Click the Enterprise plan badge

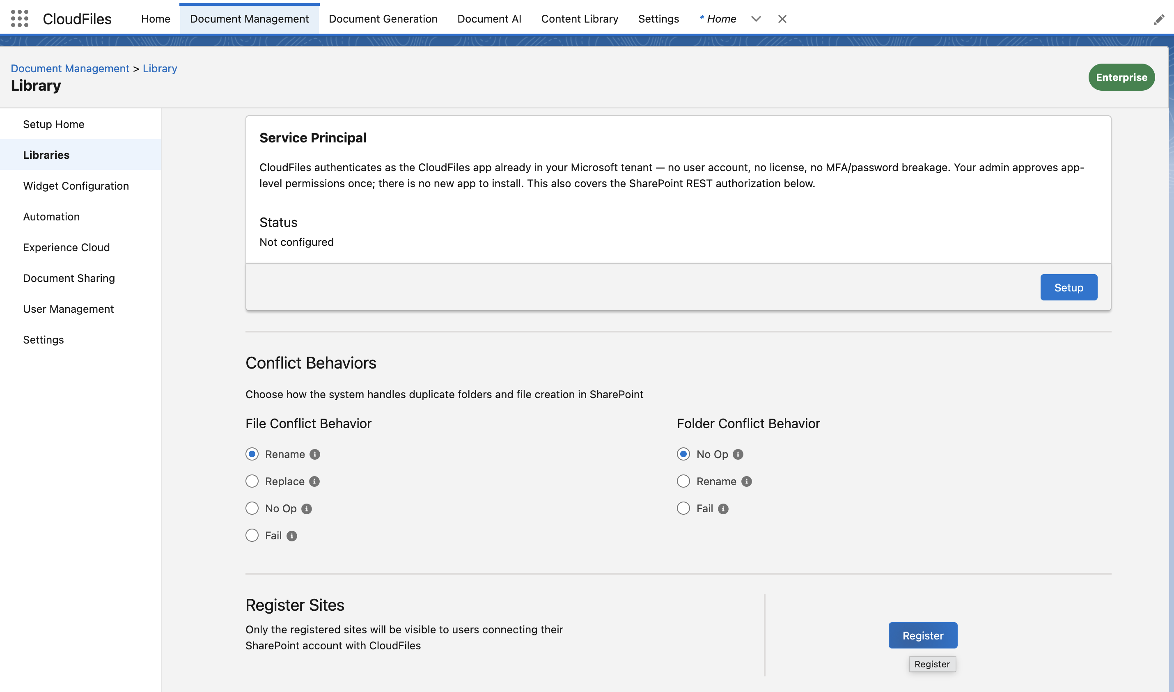(x=1121, y=77)
